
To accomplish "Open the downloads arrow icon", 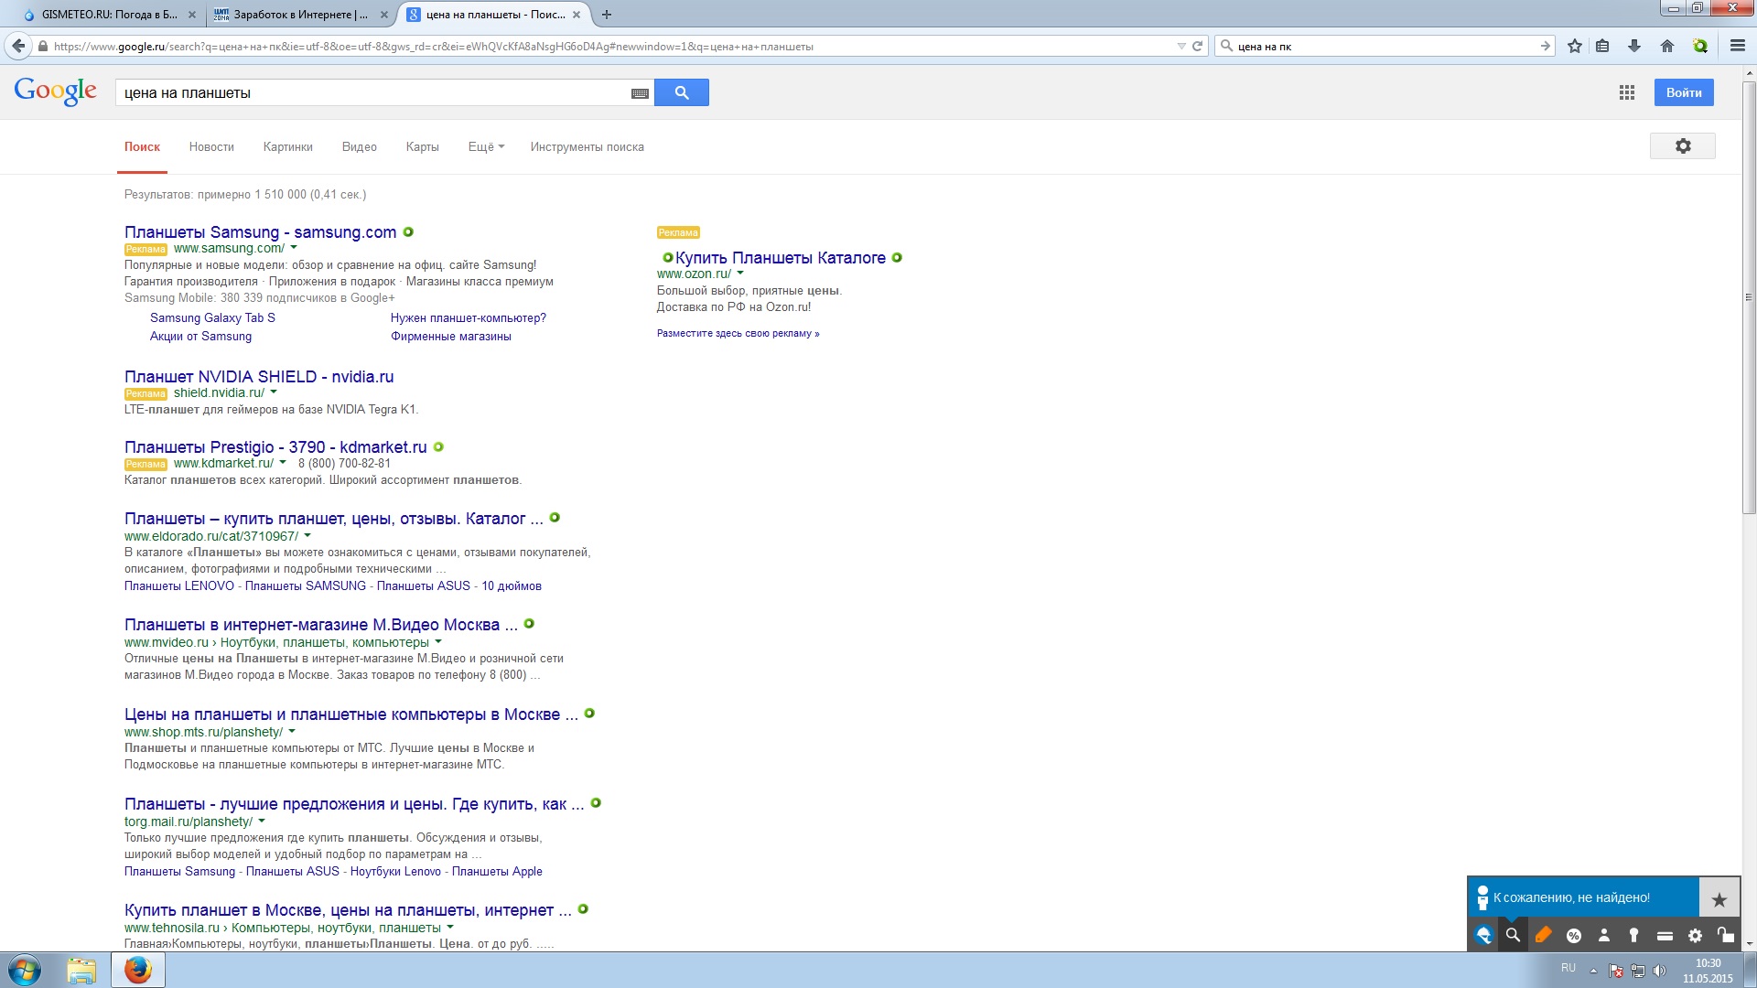I will [1634, 46].
